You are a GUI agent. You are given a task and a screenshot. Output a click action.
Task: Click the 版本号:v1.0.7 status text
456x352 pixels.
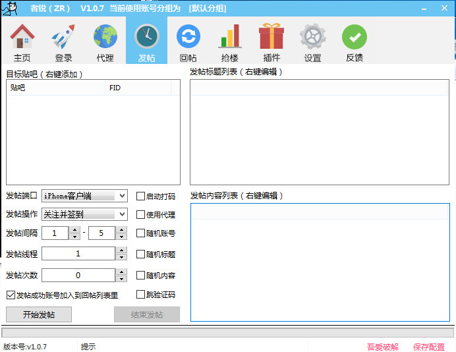click(x=25, y=347)
